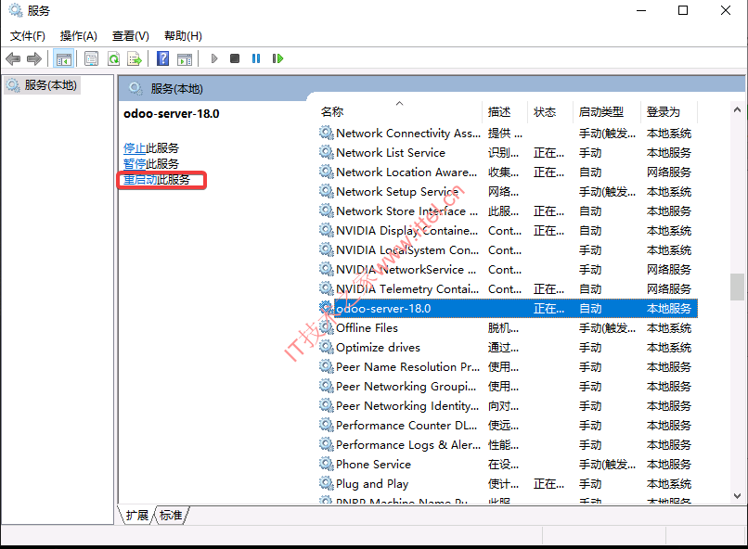Open the Properties toolbar icon
Screen dimensions: 748x549
click(x=91, y=58)
